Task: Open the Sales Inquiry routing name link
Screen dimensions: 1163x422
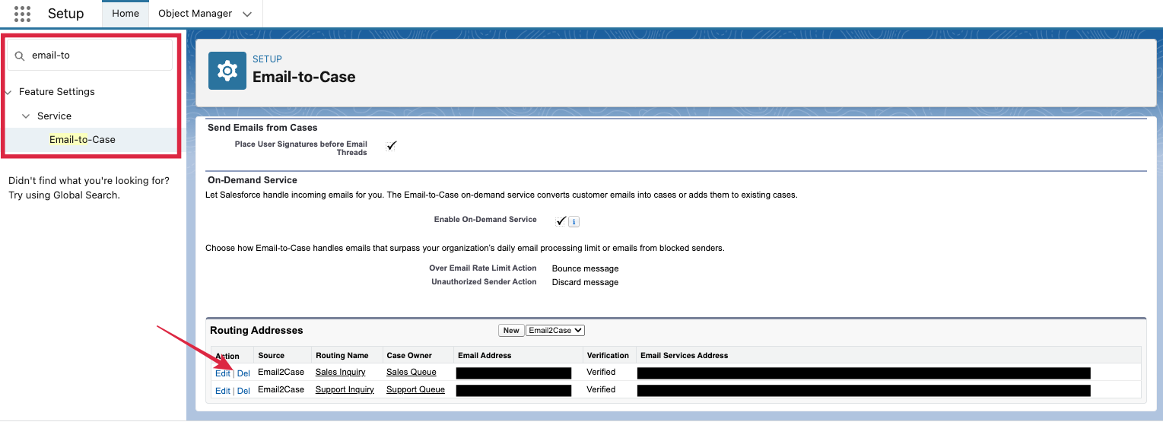Action: pyautogui.click(x=340, y=372)
